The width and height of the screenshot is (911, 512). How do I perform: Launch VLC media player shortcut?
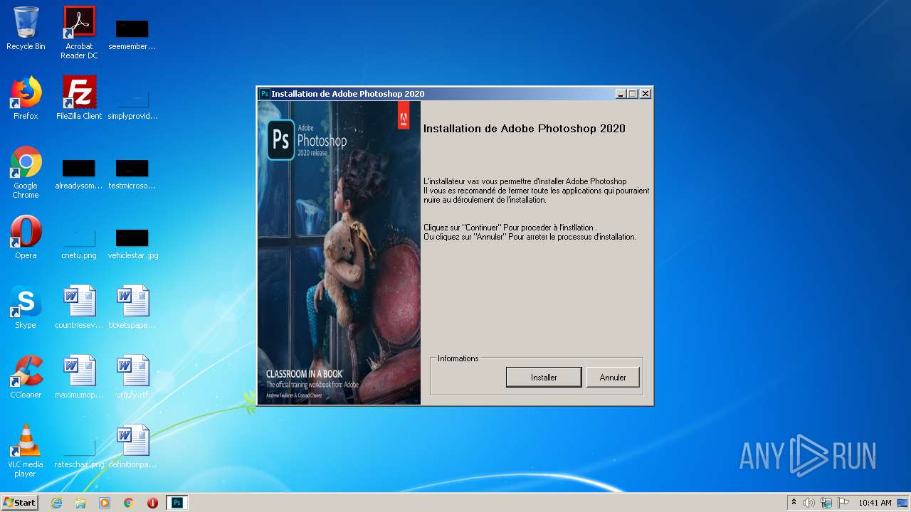pos(26,451)
